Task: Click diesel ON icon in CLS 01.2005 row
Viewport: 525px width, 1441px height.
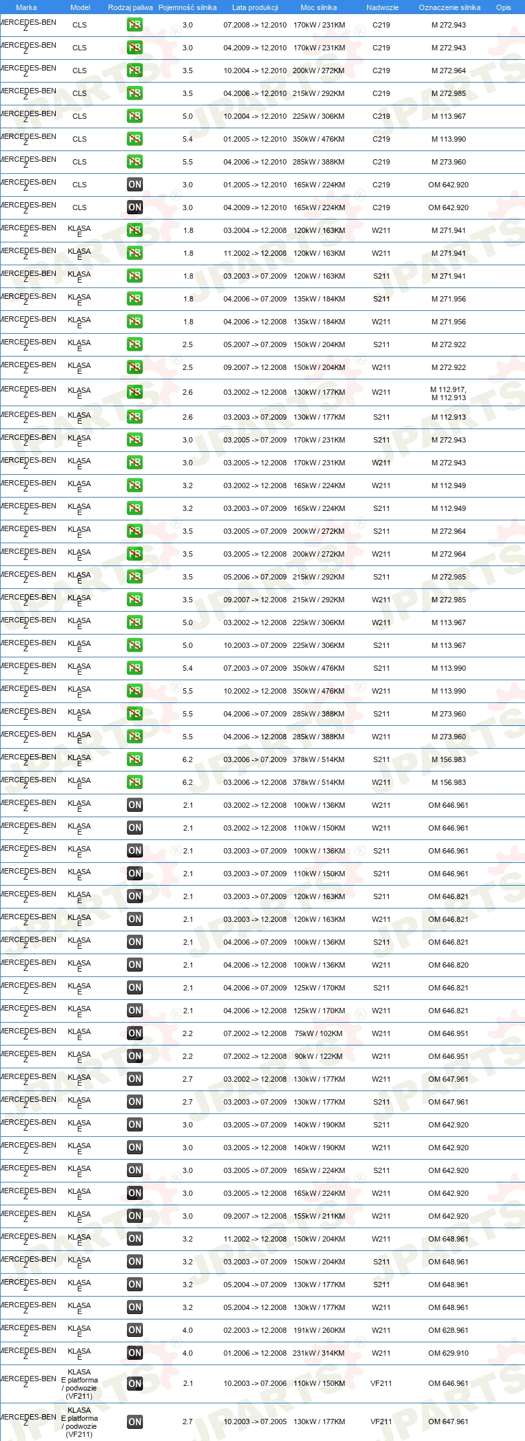Action: pos(134,185)
